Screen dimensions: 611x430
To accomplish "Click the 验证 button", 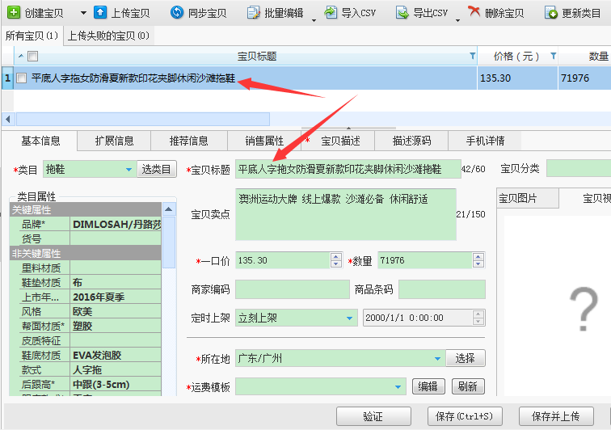I will click(373, 416).
